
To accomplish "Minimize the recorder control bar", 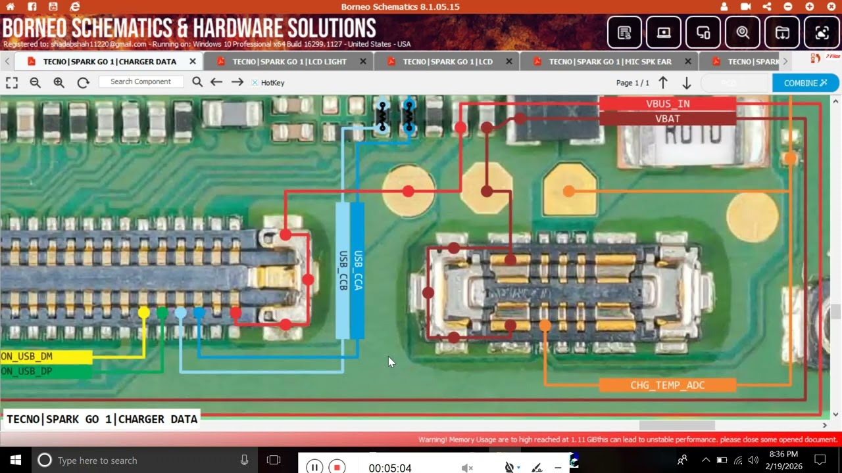I will 558,468.
